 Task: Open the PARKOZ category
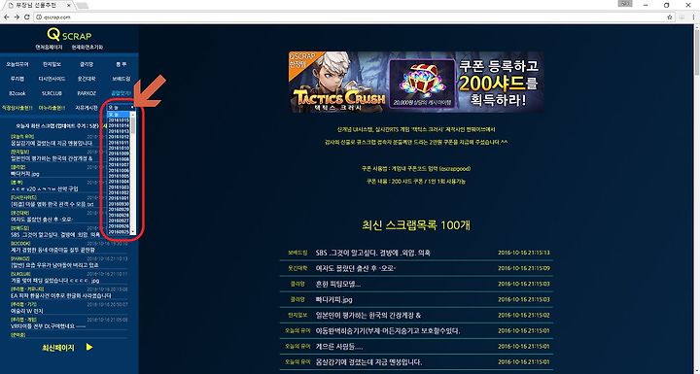[87, 93]
